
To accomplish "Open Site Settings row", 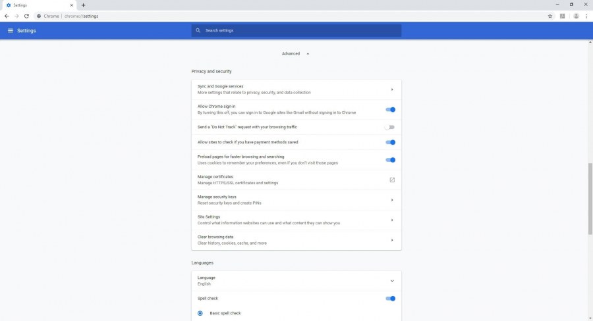I will (296, 220).
